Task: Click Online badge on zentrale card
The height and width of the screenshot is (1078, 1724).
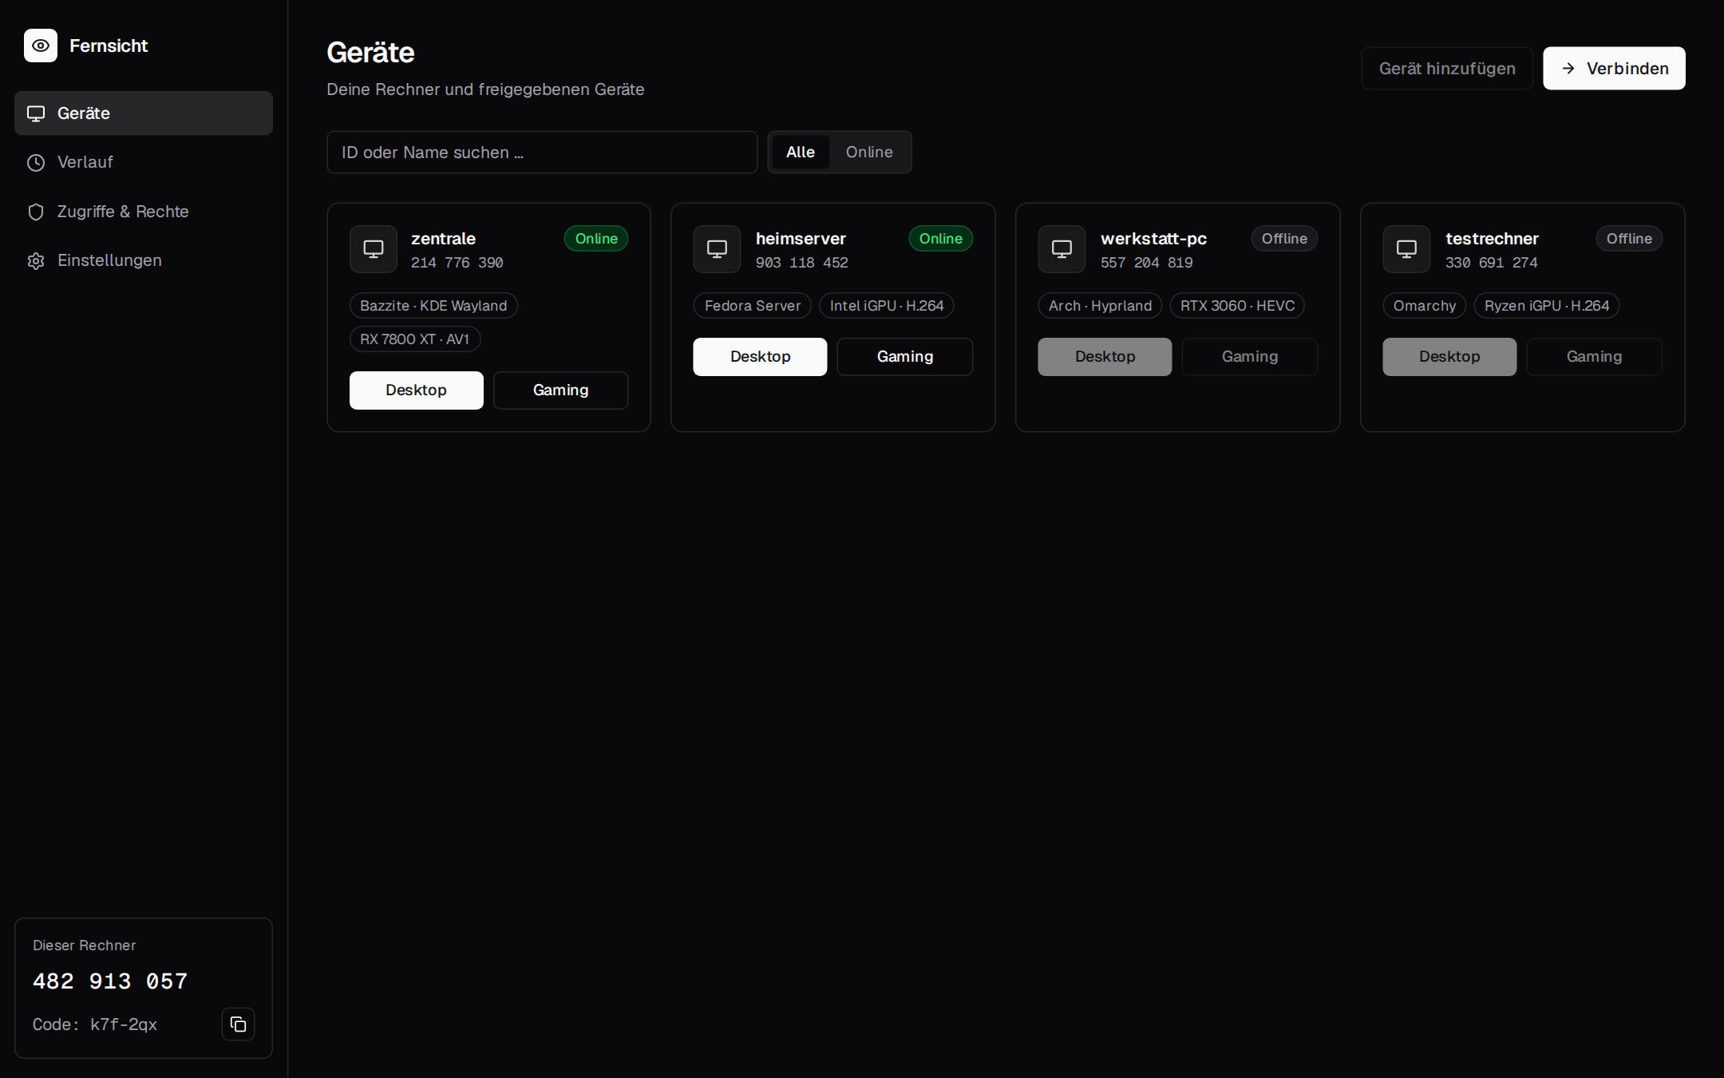Action: click(x=596, y=239)
